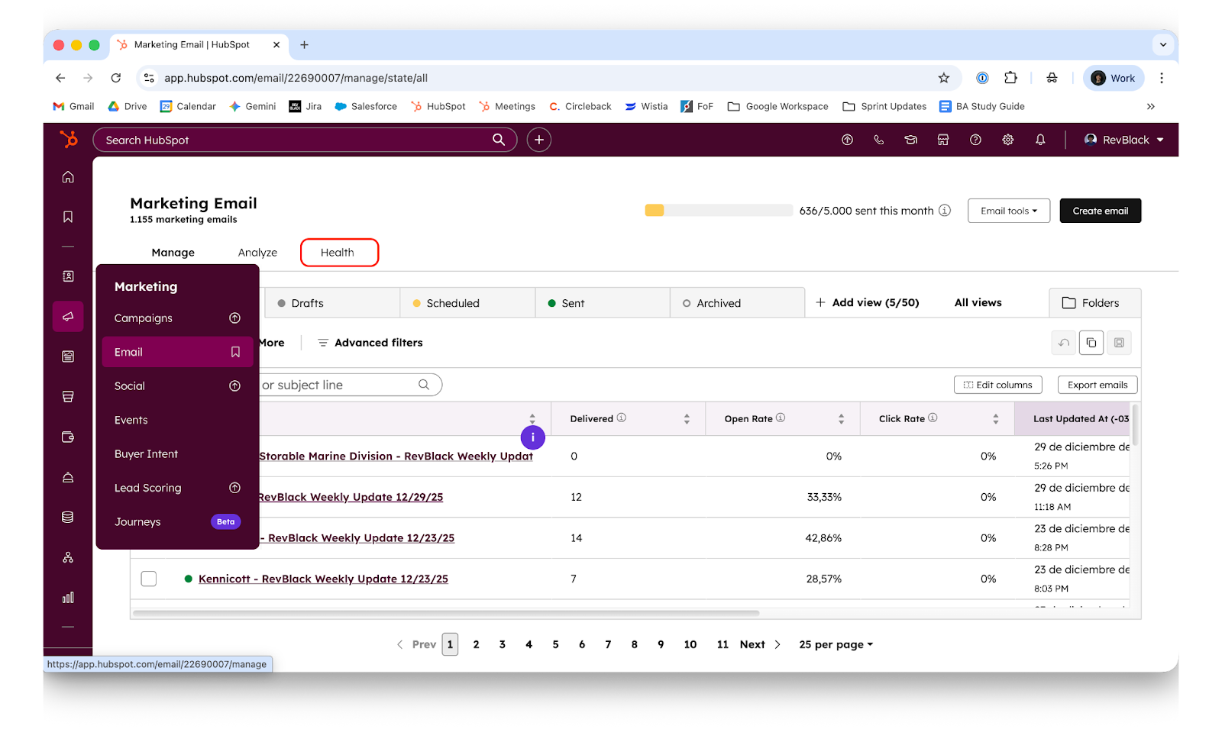Open the Bookmarks icon in the sidebar
Screen dimensions: 1222x729
pos(68,217)
